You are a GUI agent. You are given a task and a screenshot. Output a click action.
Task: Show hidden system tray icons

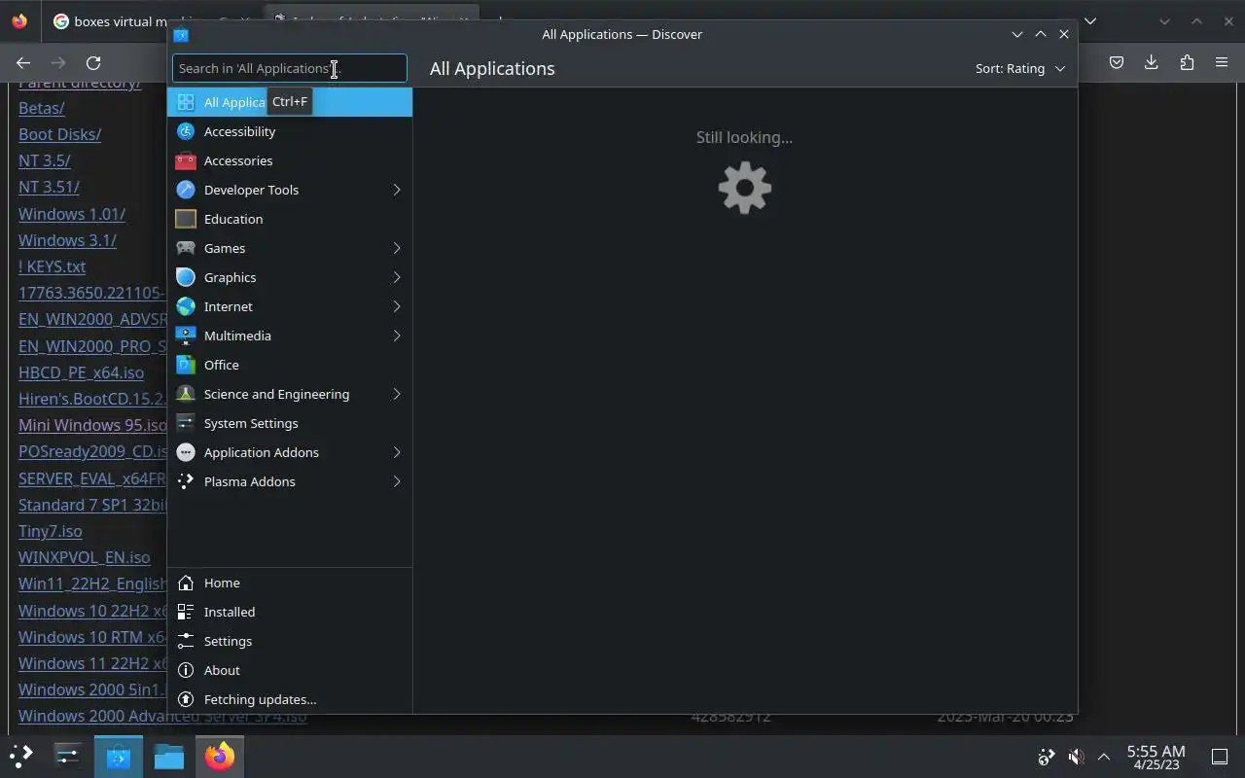pyautogui.click(x=1104, y=757)
